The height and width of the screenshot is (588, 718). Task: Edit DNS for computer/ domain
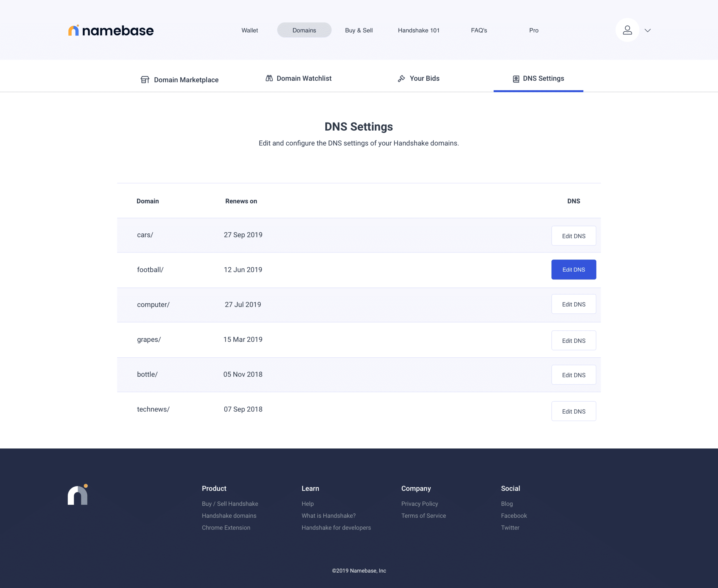coord(574,304)
